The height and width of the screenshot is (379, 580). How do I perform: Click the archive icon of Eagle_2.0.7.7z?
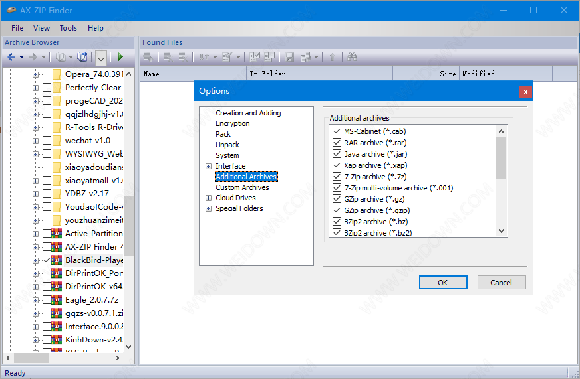coord(57,300)
